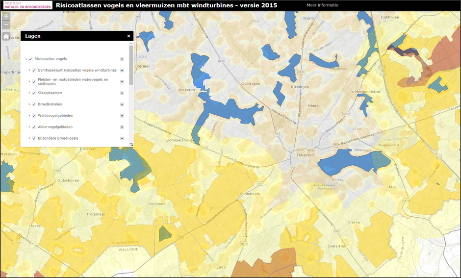Click the Henis place label on map
Screen dimensions: 461x278
[x=313, y=105]
